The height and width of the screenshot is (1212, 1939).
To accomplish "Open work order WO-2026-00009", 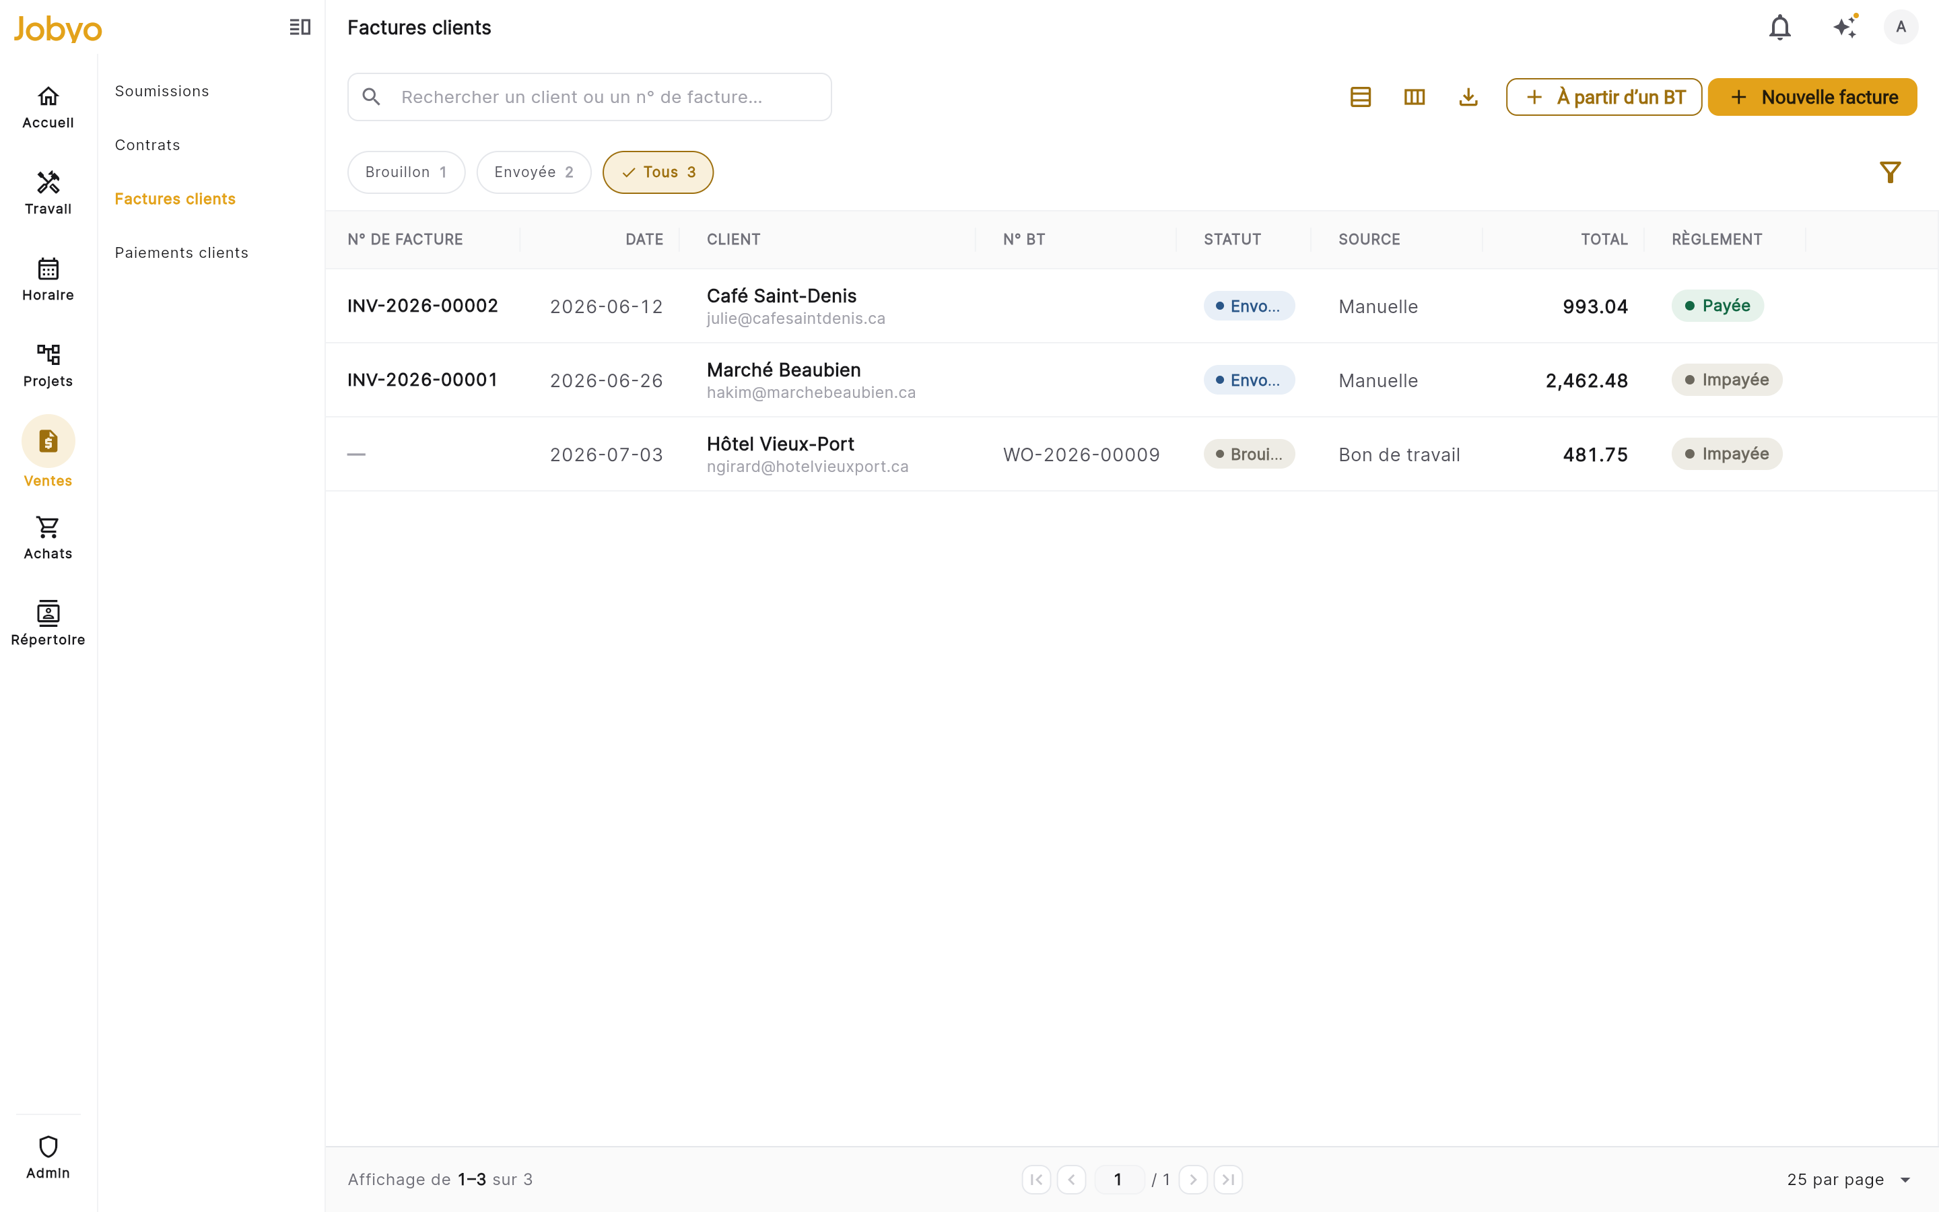I will [x=1082, y=454].
